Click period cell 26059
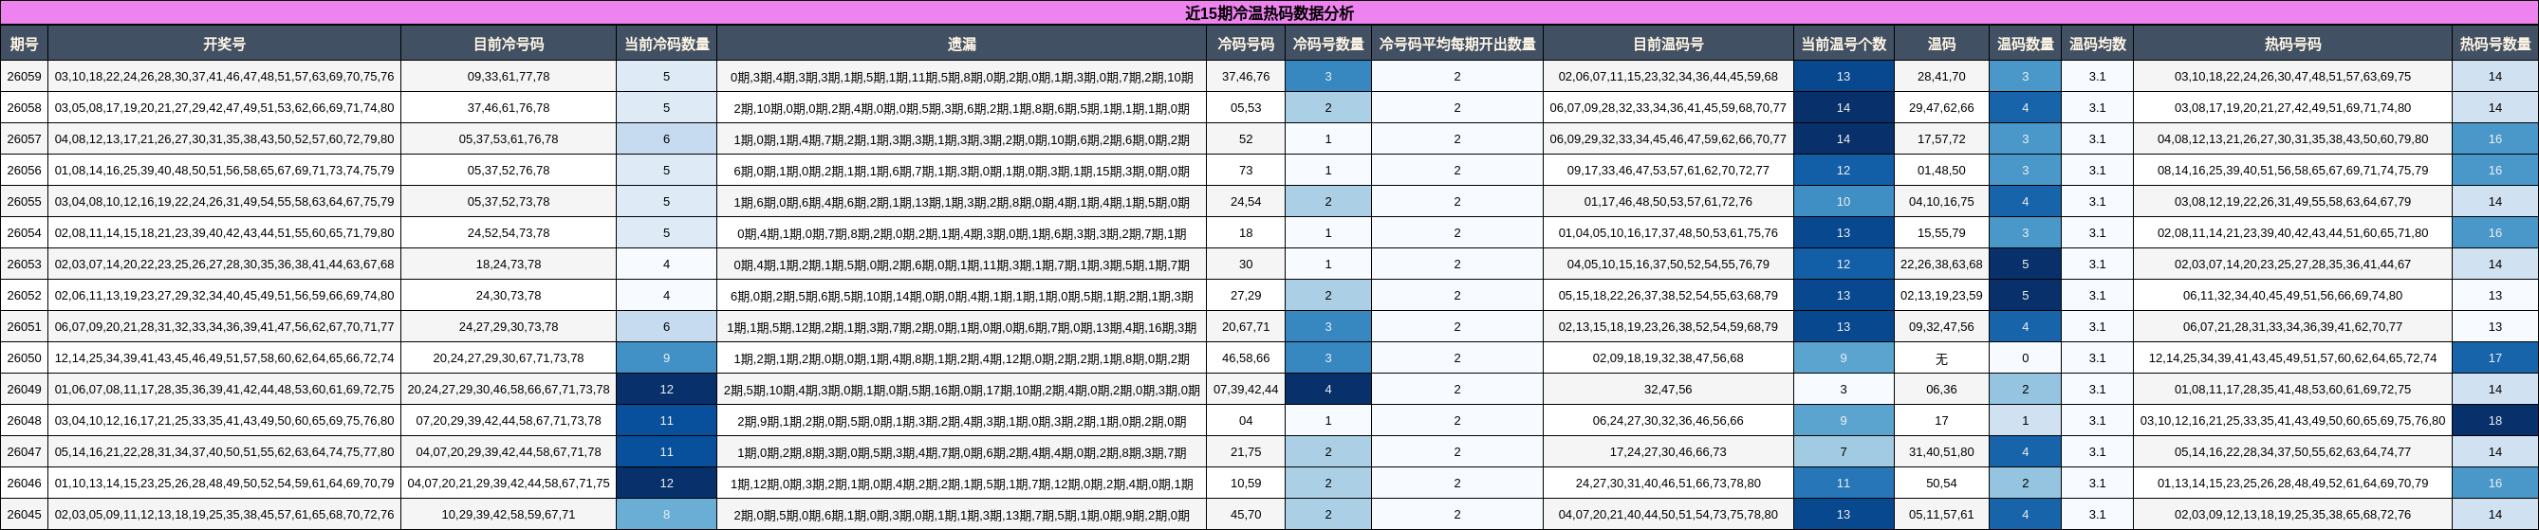 point(24,76)
